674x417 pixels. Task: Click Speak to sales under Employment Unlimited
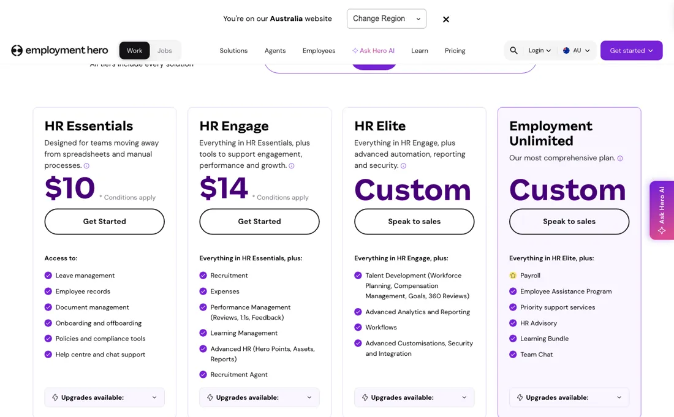[569, 222]
